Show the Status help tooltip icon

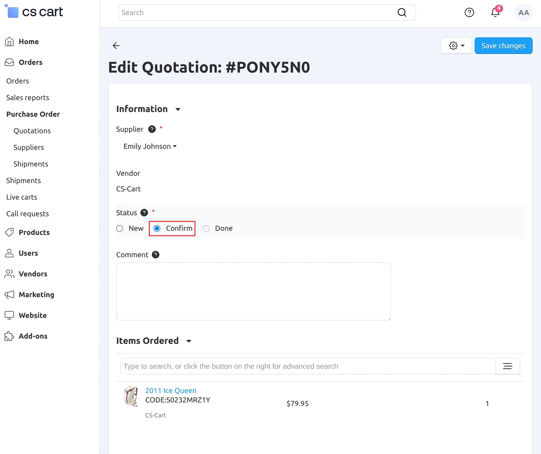click(144, 213)
